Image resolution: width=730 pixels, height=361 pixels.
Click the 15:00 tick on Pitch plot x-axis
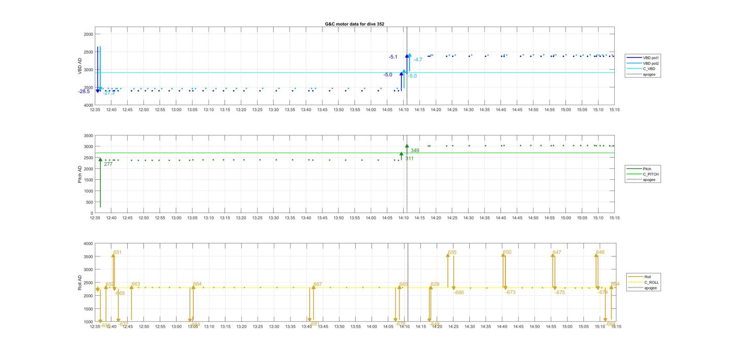[x=566, y=218]
